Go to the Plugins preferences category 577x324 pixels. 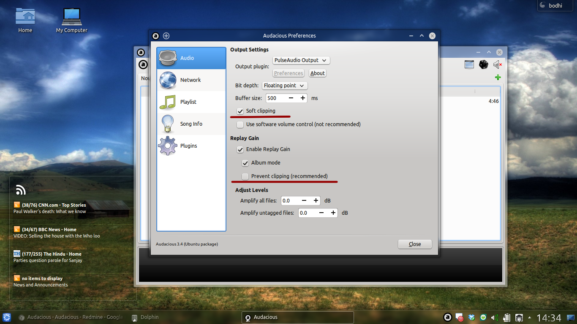[191, 146]
